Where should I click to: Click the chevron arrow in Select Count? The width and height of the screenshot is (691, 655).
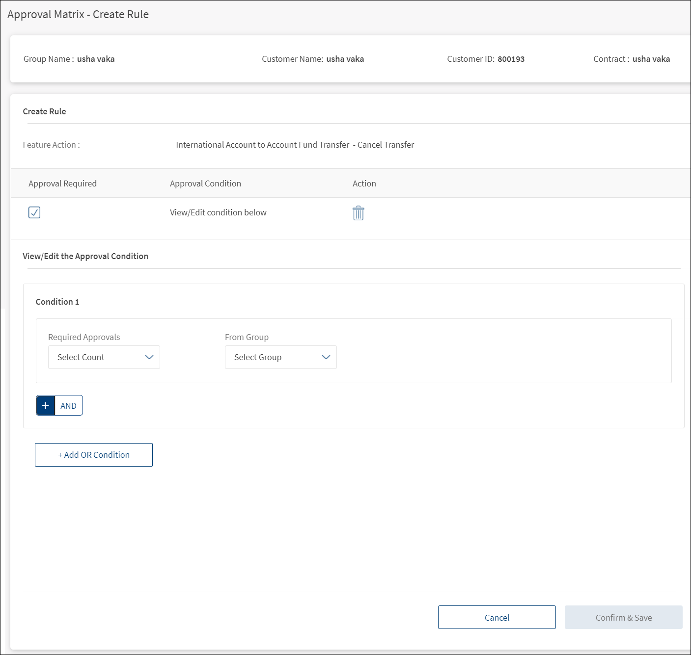point(149,357)
